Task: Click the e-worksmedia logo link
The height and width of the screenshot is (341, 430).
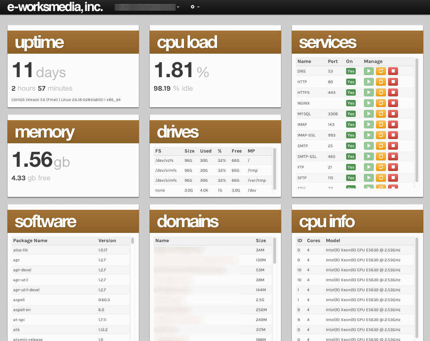Action: pyautogui.click(x=54, y=7)
